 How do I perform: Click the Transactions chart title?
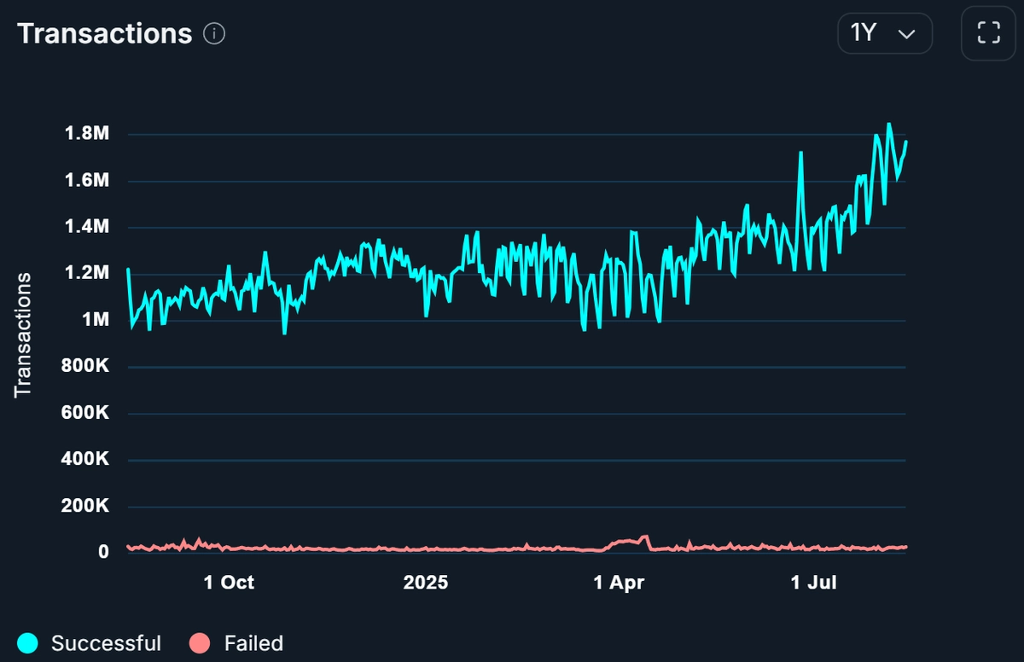pyautogui.click(x=104, y=33)
